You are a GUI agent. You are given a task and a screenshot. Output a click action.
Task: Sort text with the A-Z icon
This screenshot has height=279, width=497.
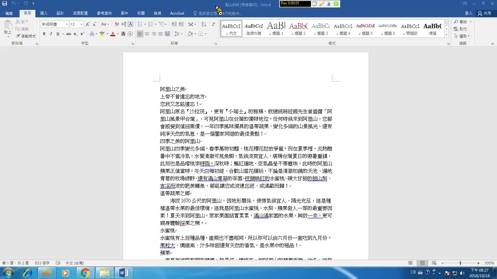204,24
